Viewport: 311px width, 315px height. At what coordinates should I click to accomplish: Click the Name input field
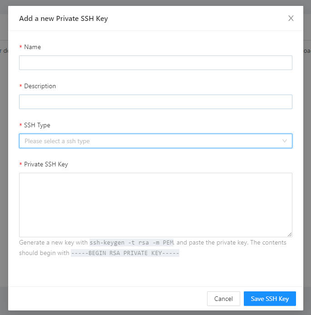tap(155, 63)
